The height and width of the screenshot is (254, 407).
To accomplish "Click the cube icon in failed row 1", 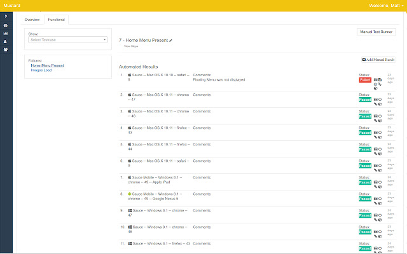I will [x=375, y=88].
